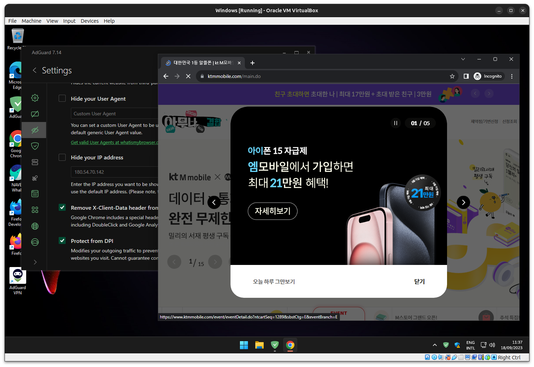Enable the Hide your User Agent checkbox
Screen dimensions: 534x367
click(x=62, y=98)
